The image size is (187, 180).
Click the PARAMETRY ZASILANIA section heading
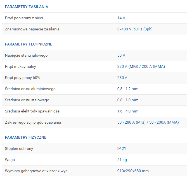pyautogui.click(x=27, y=7)
